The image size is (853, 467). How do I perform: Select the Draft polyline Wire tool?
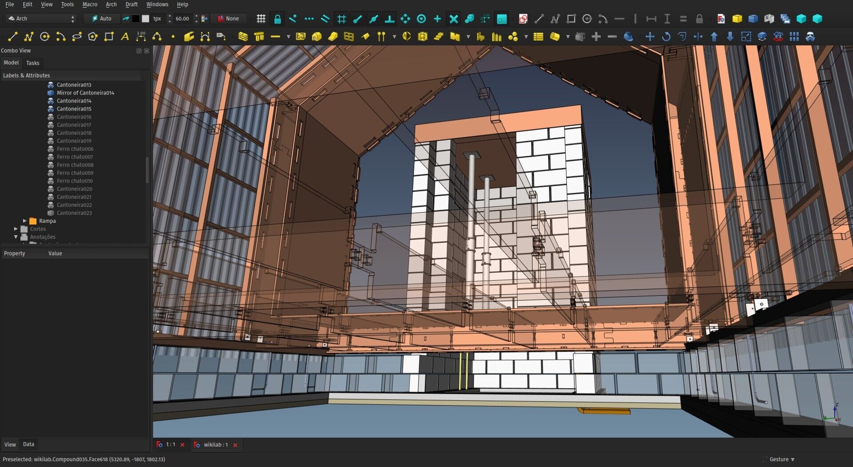(29, 37)
